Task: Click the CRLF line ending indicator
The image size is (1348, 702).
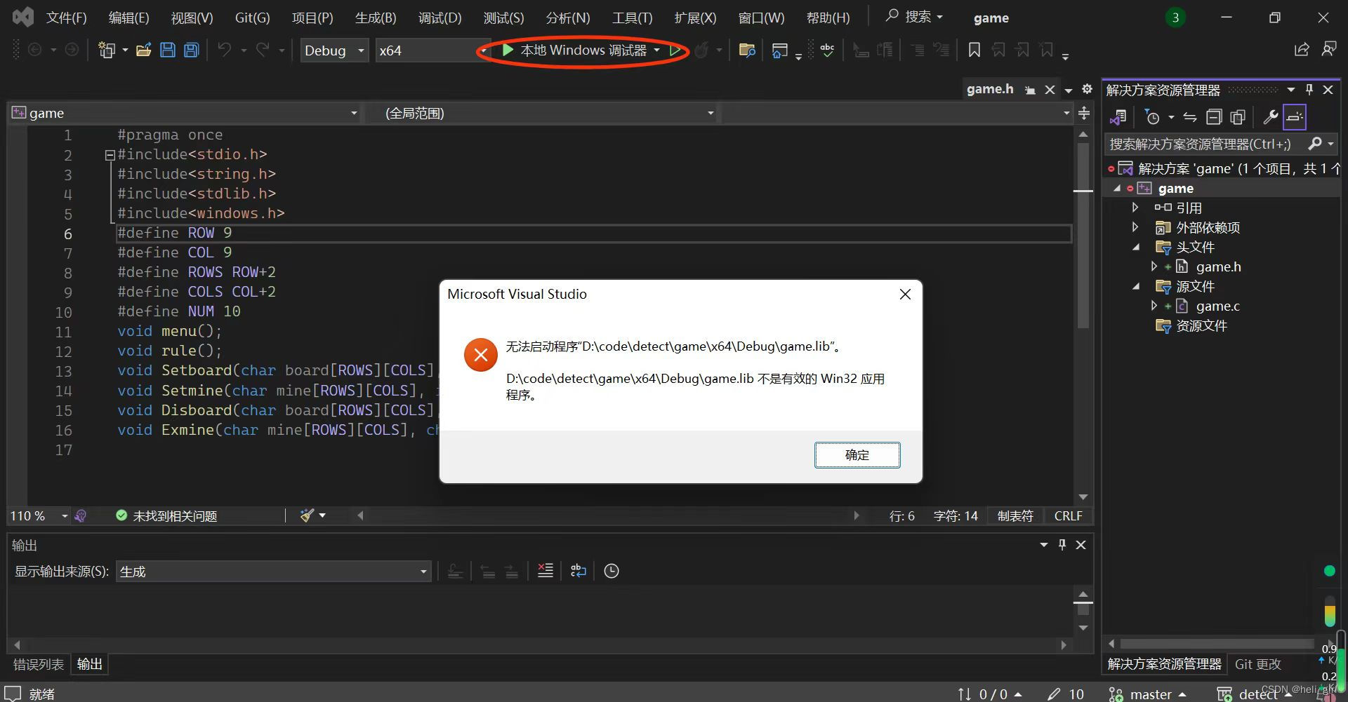Action: [1068, 515]
